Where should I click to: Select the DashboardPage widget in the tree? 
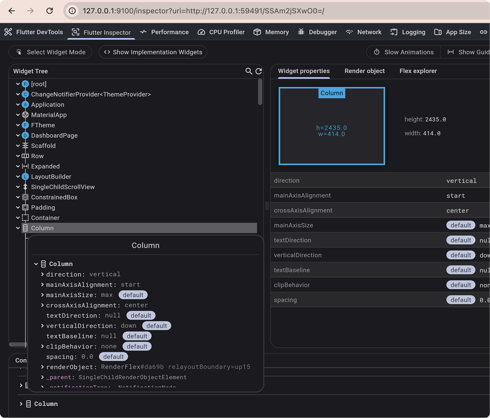[x=54, y=135]
